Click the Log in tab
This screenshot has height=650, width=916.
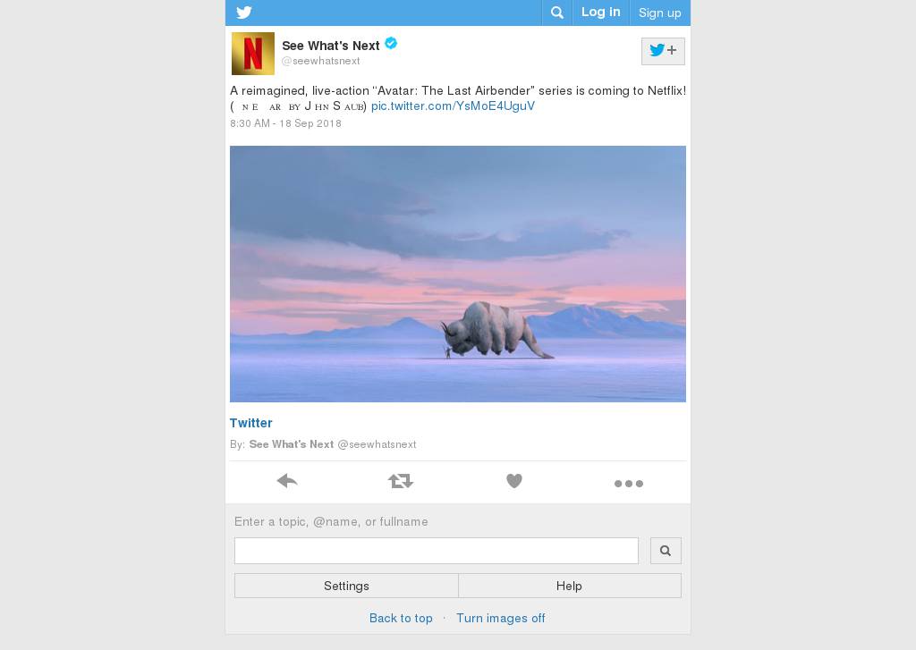coord(600,13)
